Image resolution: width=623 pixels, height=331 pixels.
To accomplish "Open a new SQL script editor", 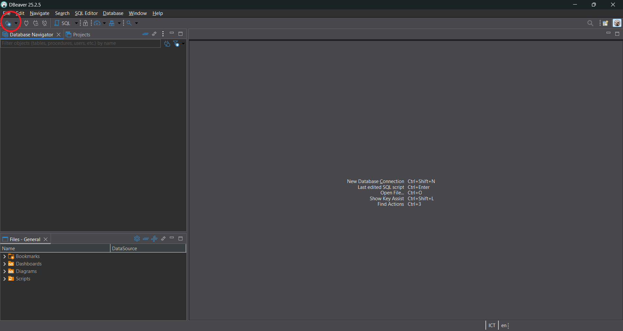I will tap(63, 23).
